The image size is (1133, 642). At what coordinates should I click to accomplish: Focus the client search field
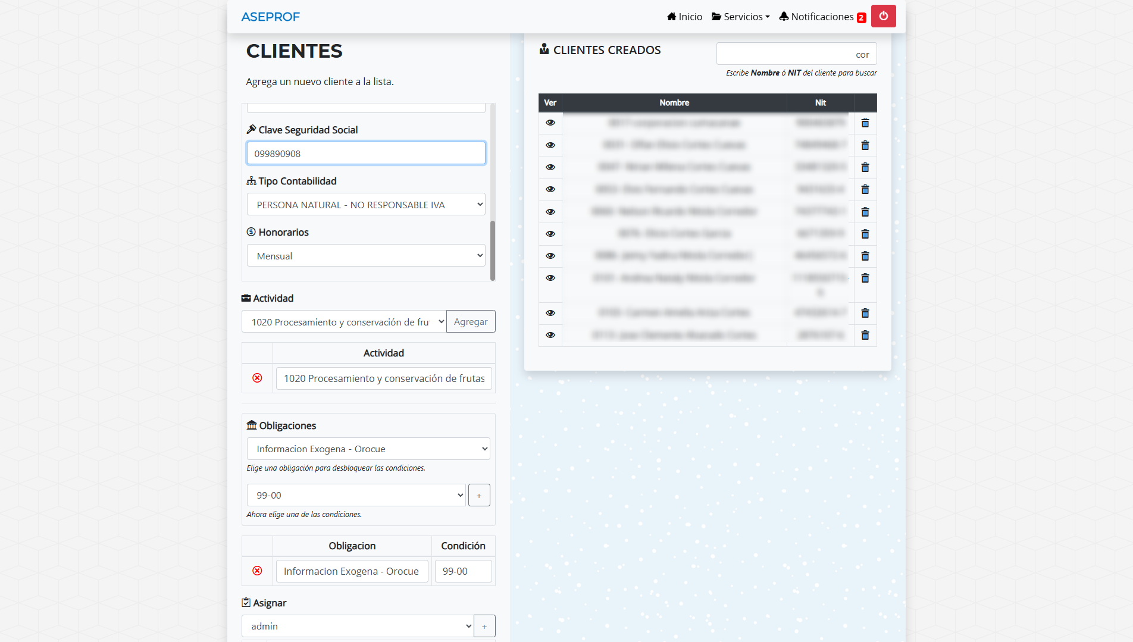click(796, 54)
